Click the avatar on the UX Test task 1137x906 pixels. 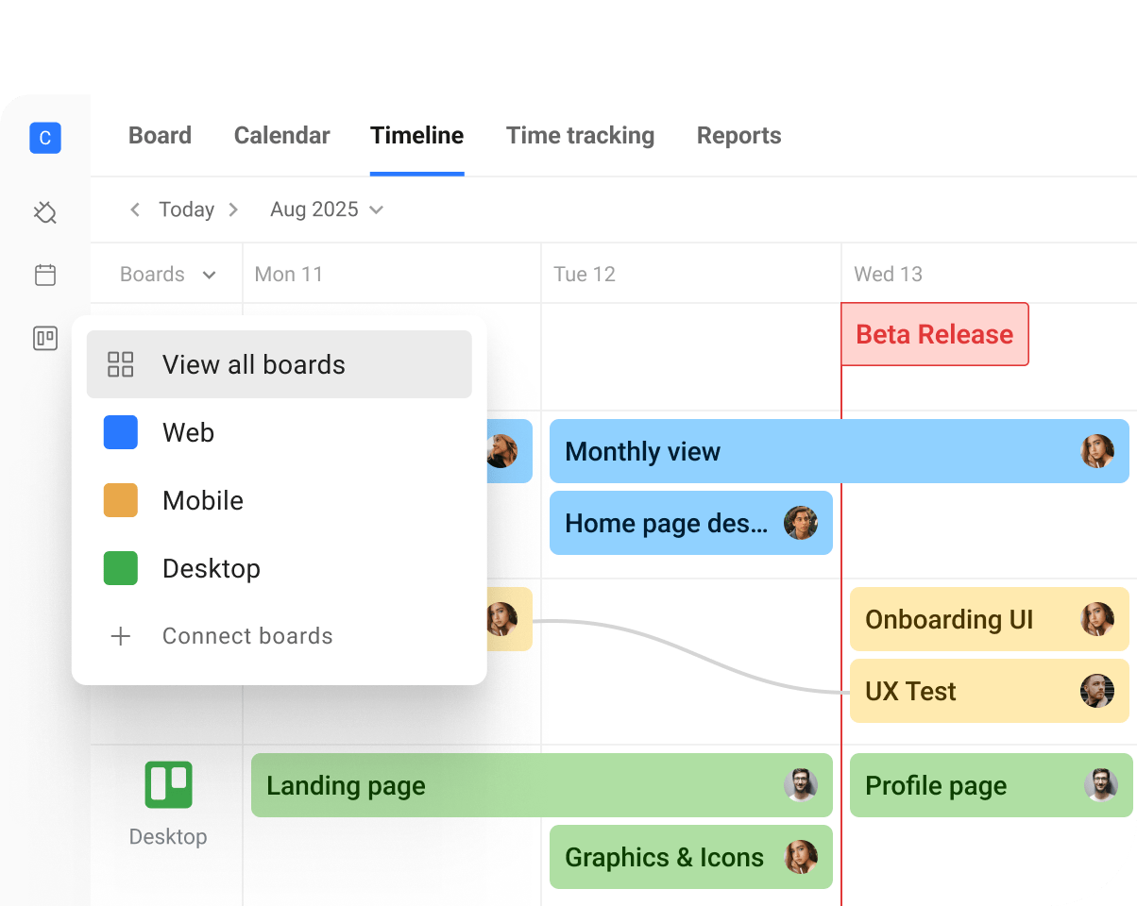coord(1098,691)
